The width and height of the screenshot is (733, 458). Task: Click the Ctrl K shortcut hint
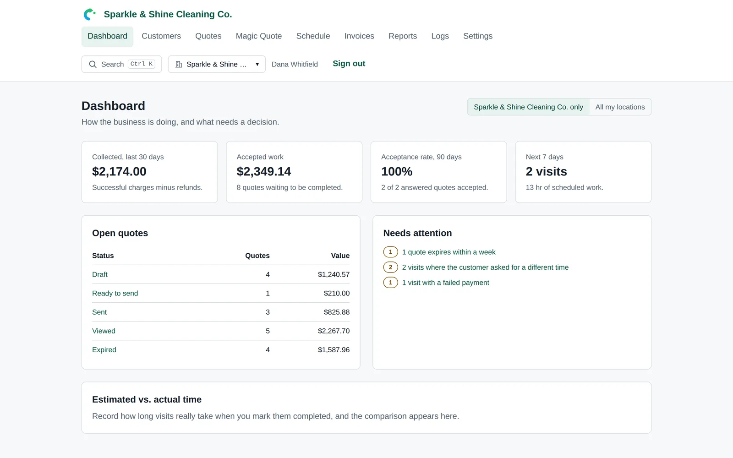pos(142,64)
